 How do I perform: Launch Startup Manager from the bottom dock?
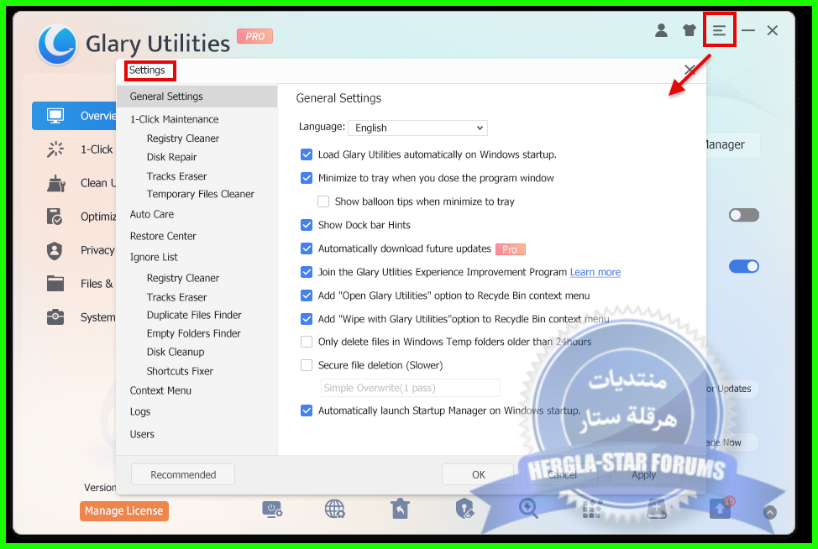click(272, 510)
